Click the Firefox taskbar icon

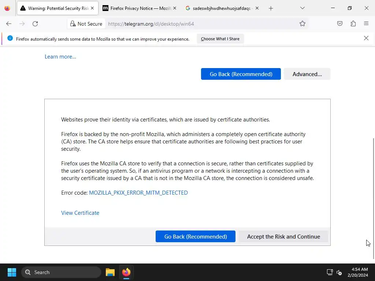126,272
